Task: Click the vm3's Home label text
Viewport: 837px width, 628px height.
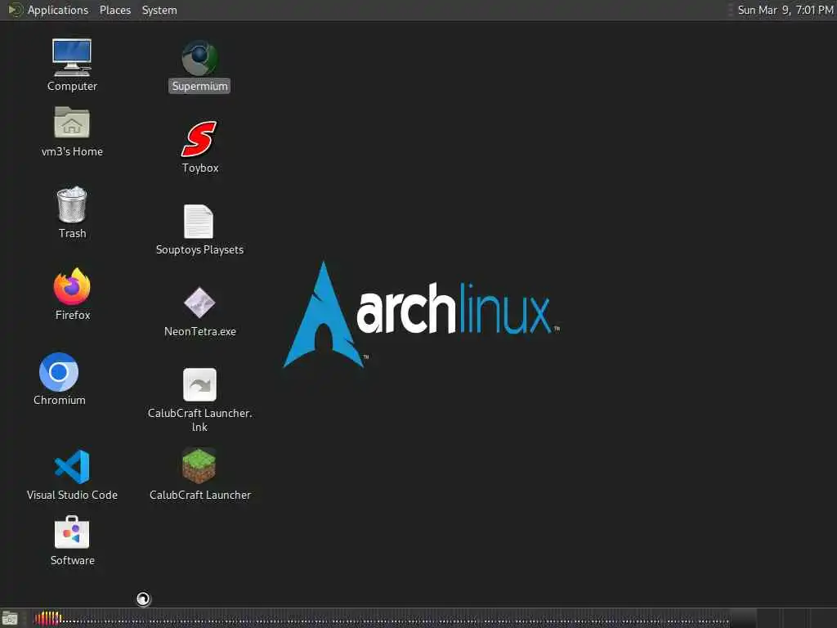Action: pyautogui.click(x=72, y=151)
